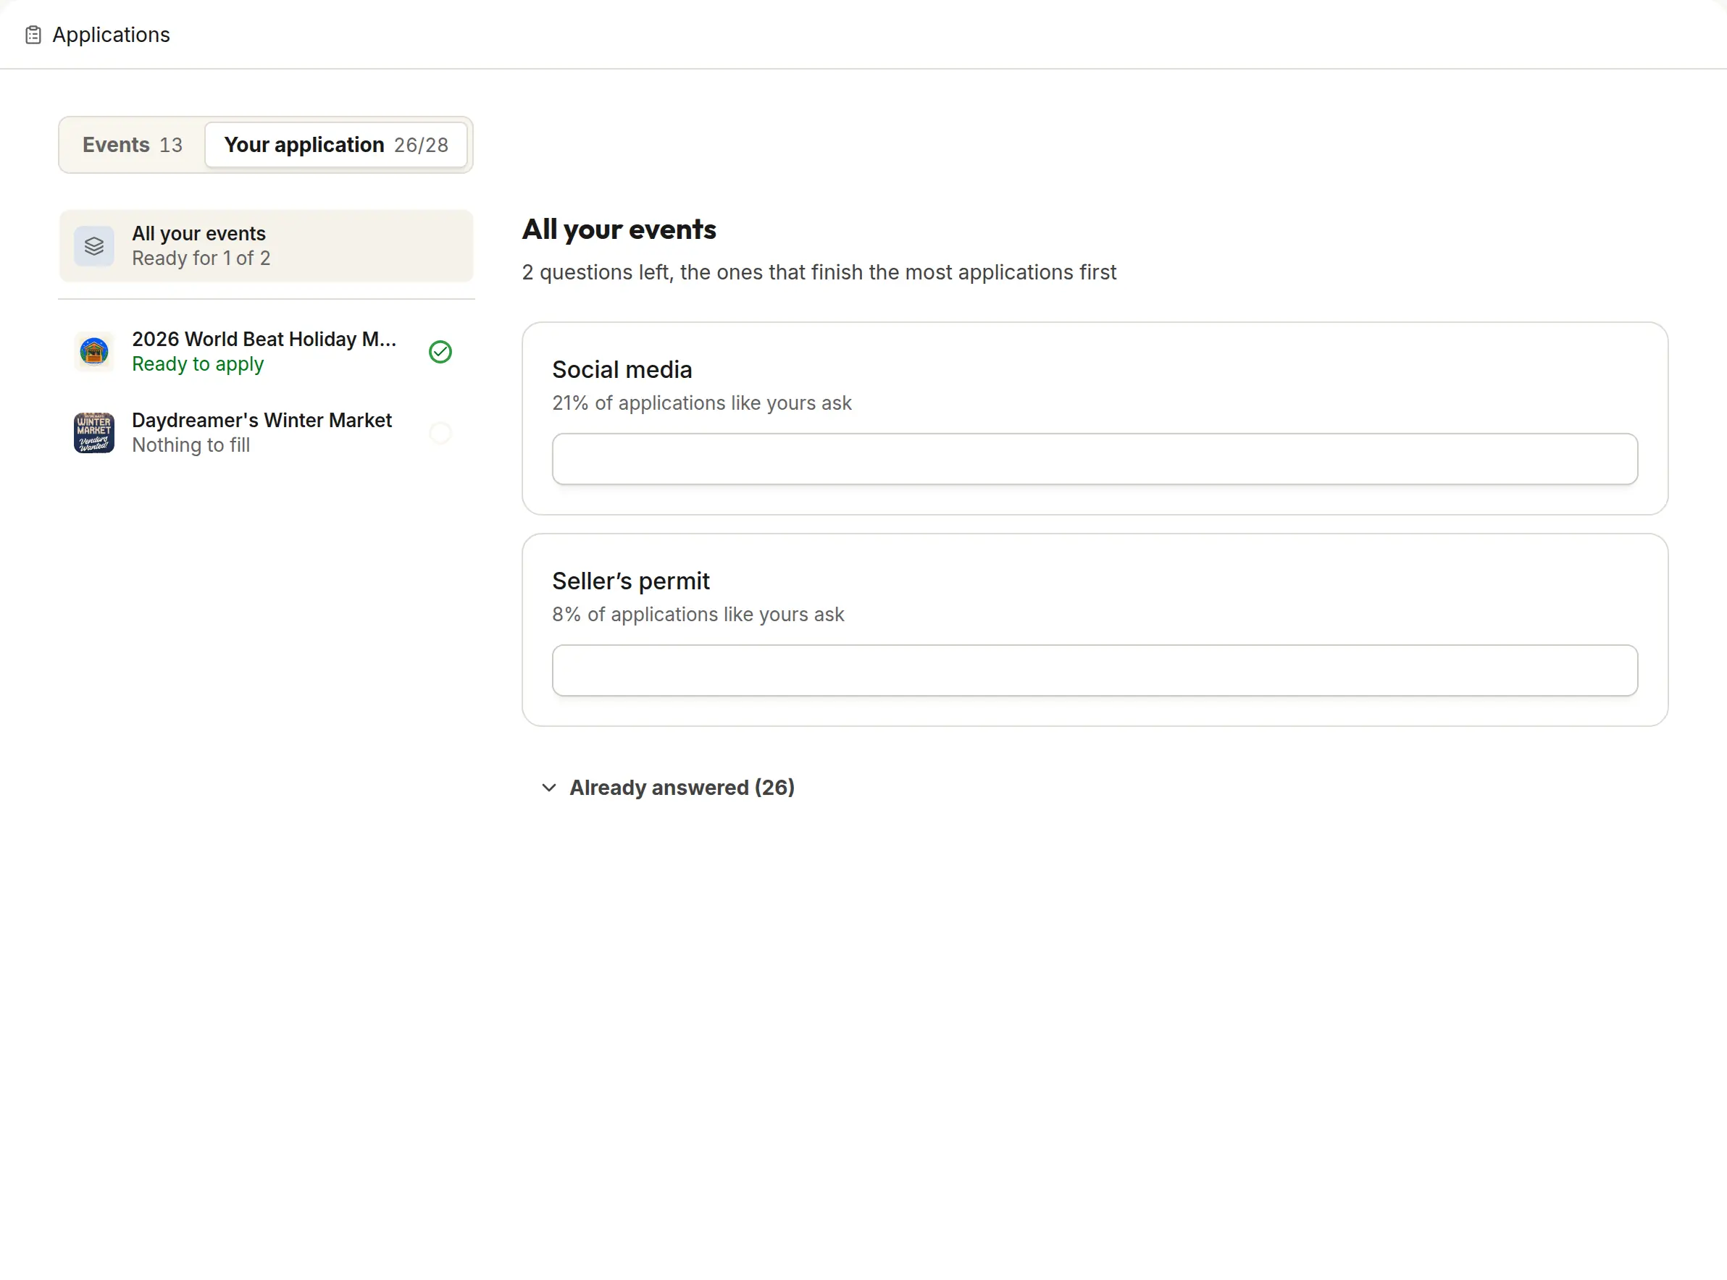The height and width of the screenshot is (1280, 1727).
Task: Click into the Seller's permit input field
Action: (x=1095, y=670)
